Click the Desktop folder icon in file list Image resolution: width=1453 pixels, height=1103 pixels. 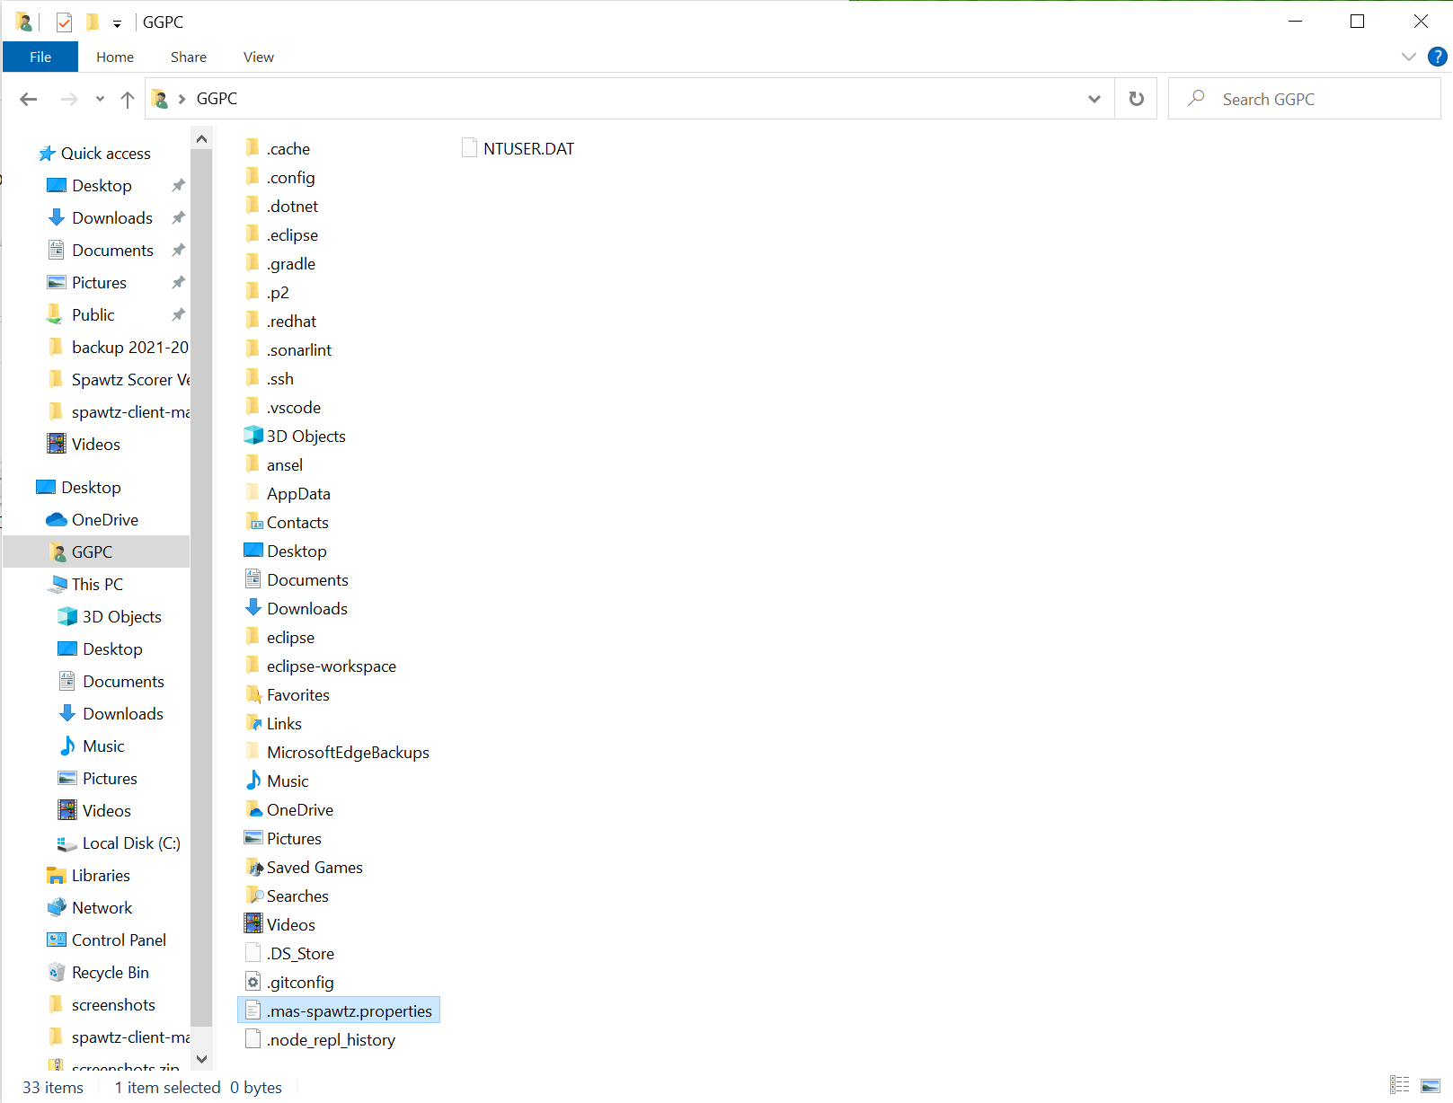click(253, 551)
